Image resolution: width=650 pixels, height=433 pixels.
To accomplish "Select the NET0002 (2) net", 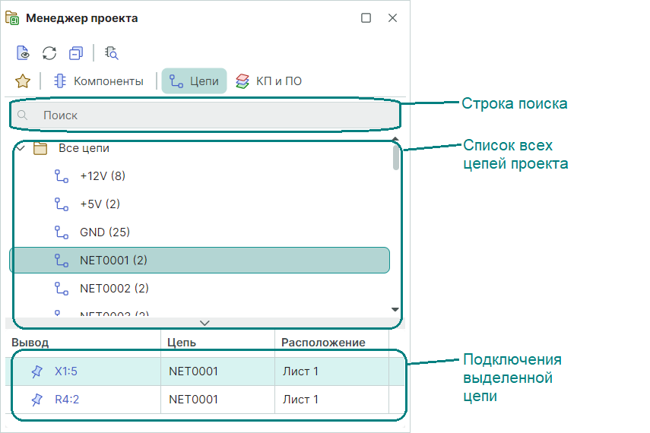I will [114, 289].
